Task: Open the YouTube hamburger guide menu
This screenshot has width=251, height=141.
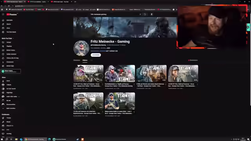Action: coord(3,14)
